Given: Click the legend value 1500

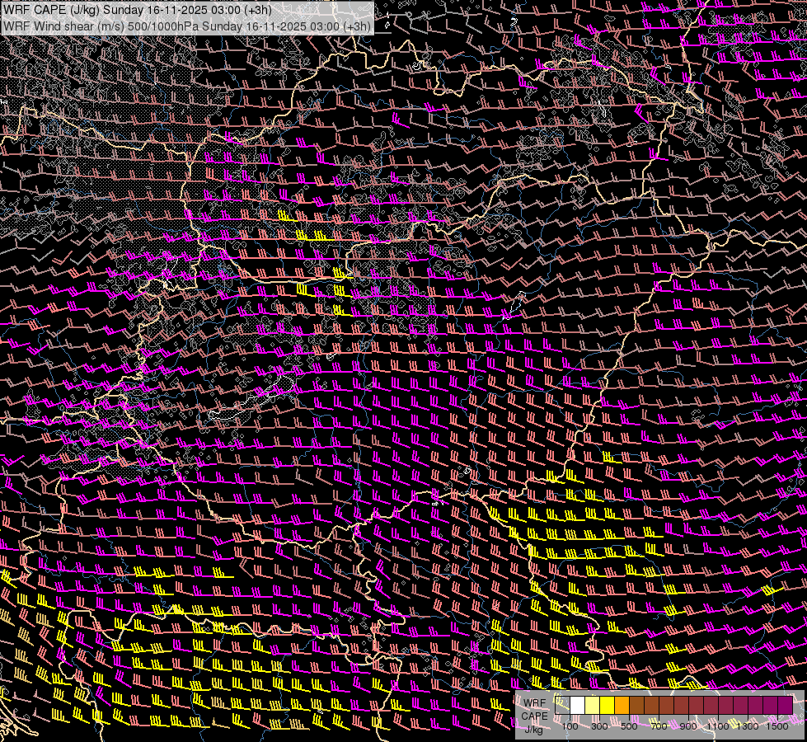Looking at the screenshot, I should 777,726.
